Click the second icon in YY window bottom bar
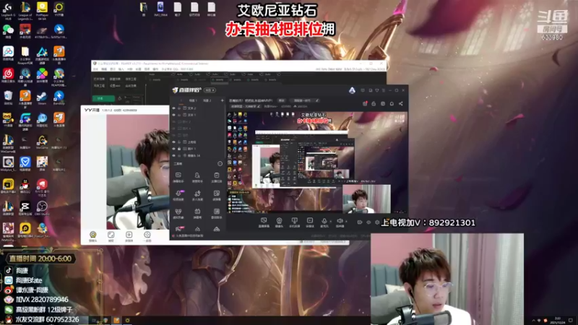578x325 pixels. pos(111,236)
